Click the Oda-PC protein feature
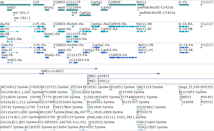This screenshot has width=214, height=131. point(9,53)
